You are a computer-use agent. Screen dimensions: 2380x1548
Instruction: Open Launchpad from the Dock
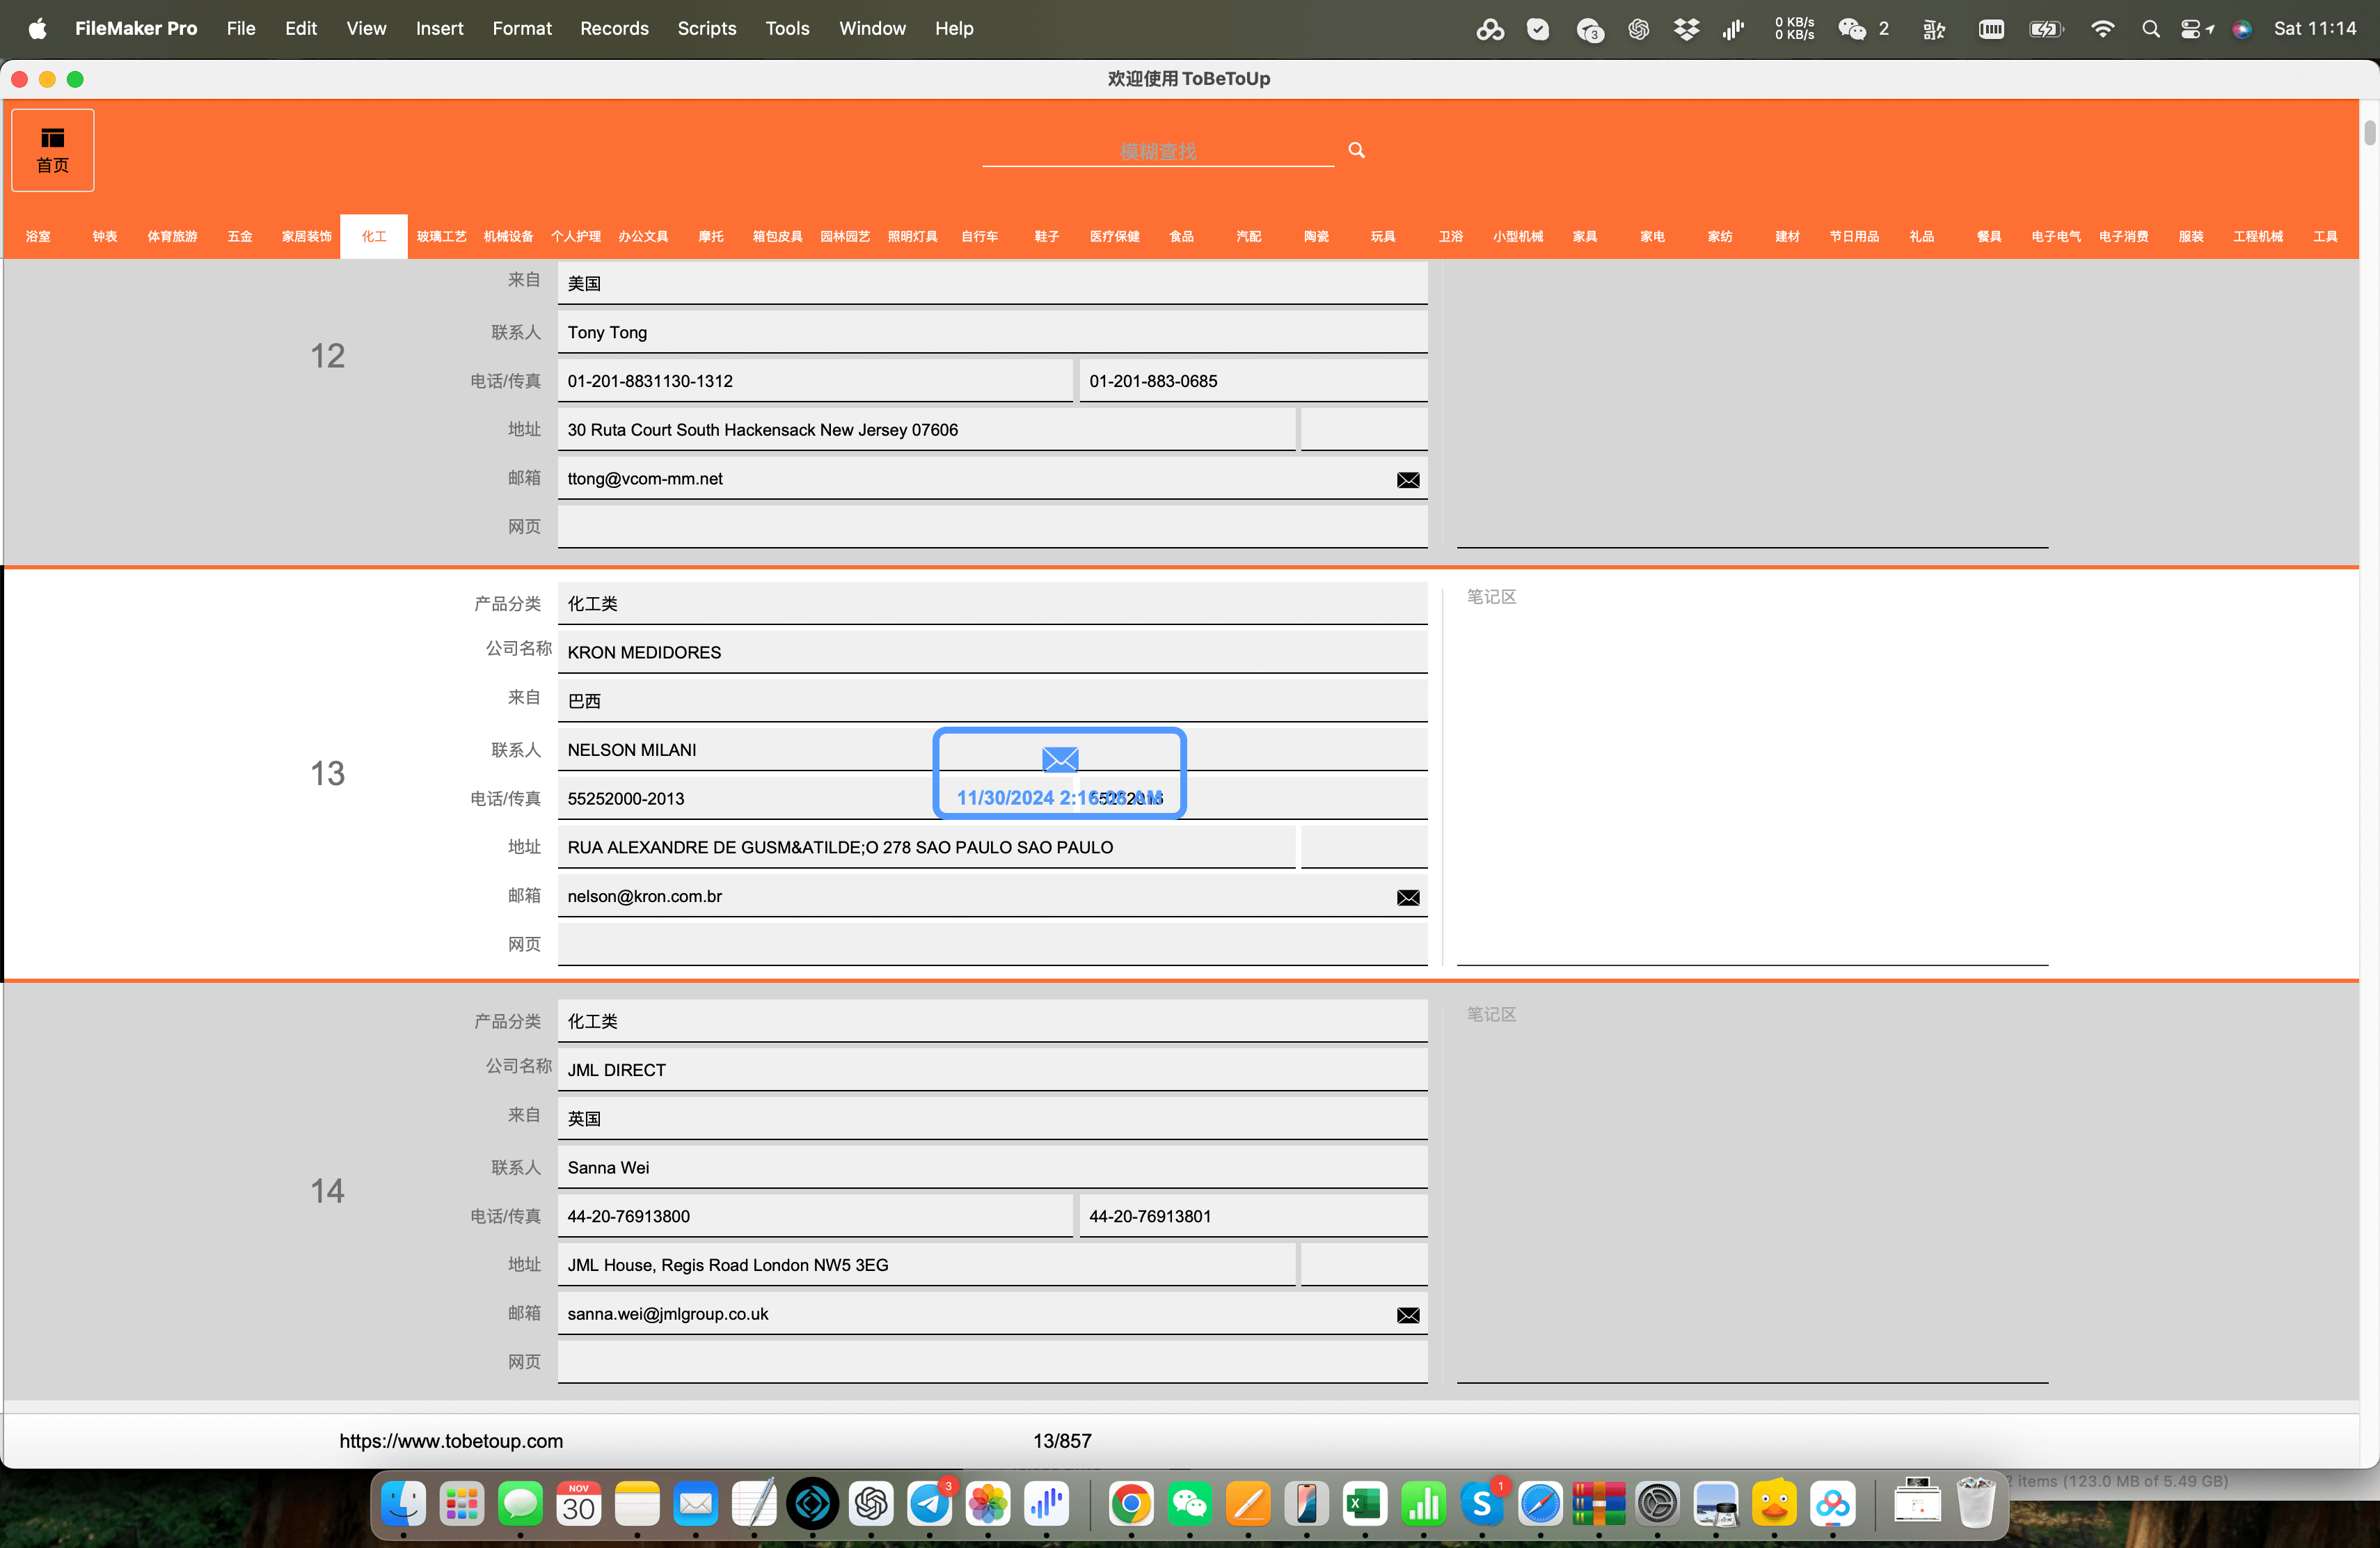(x=462, y=1503)
